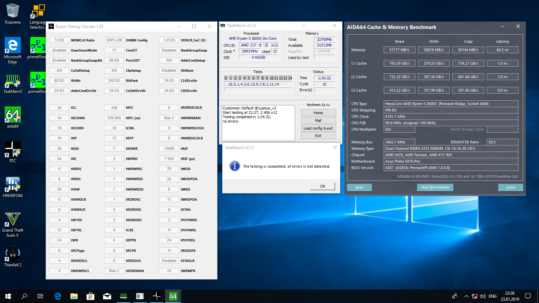Click the Start Benchmark button
Viewport: 539px width, 303px height.
435,187
